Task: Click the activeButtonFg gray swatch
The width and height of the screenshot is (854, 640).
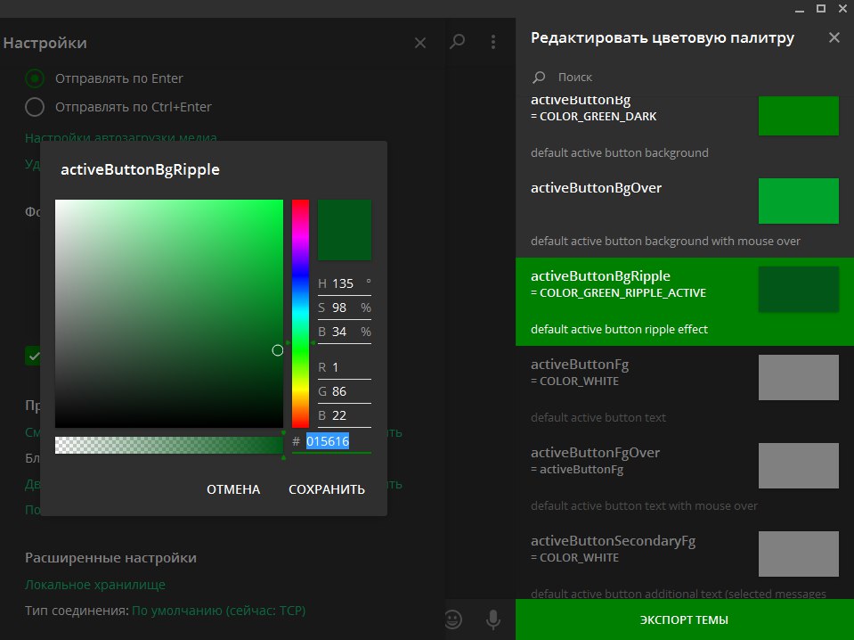Action: coord(799,377)
